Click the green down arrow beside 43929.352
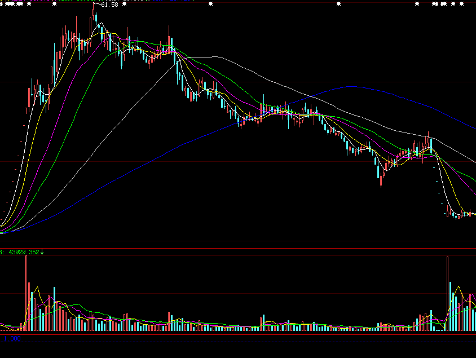Viewport: 476px width, 358px height. tap(42, 252)
